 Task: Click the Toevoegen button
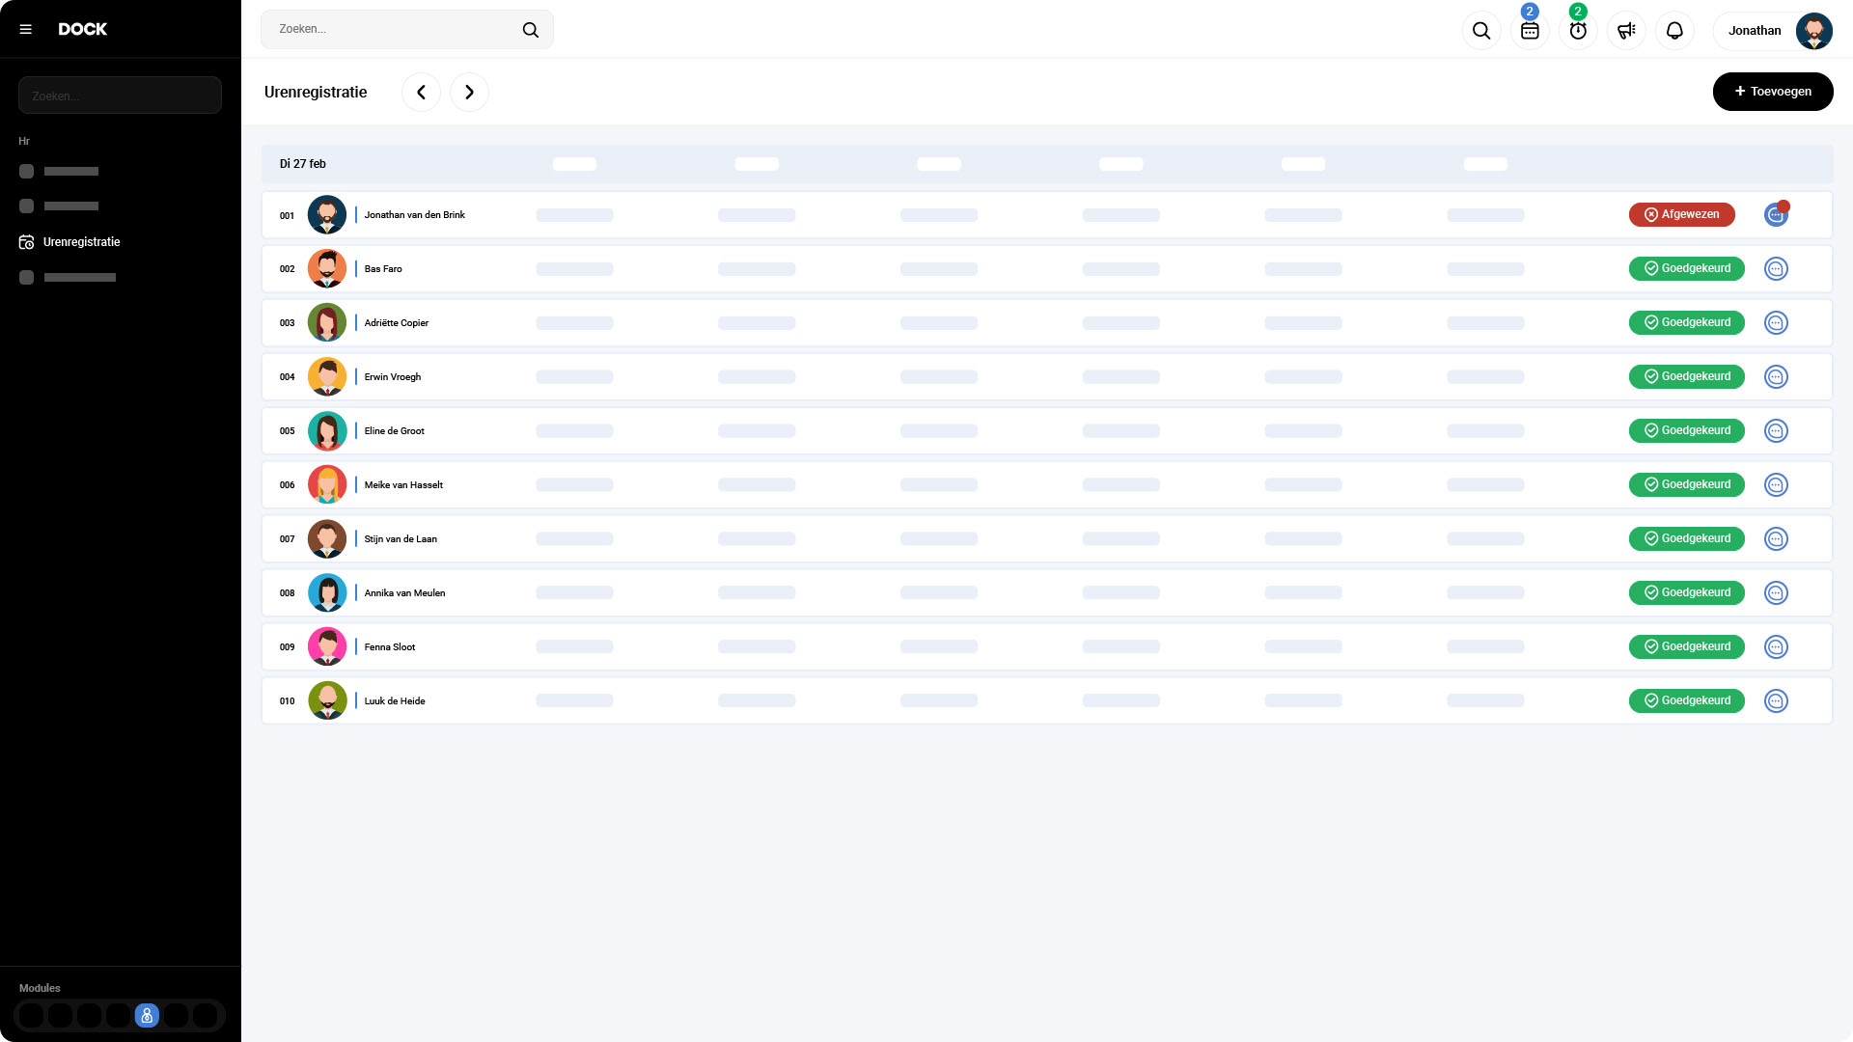(1773, 92)
